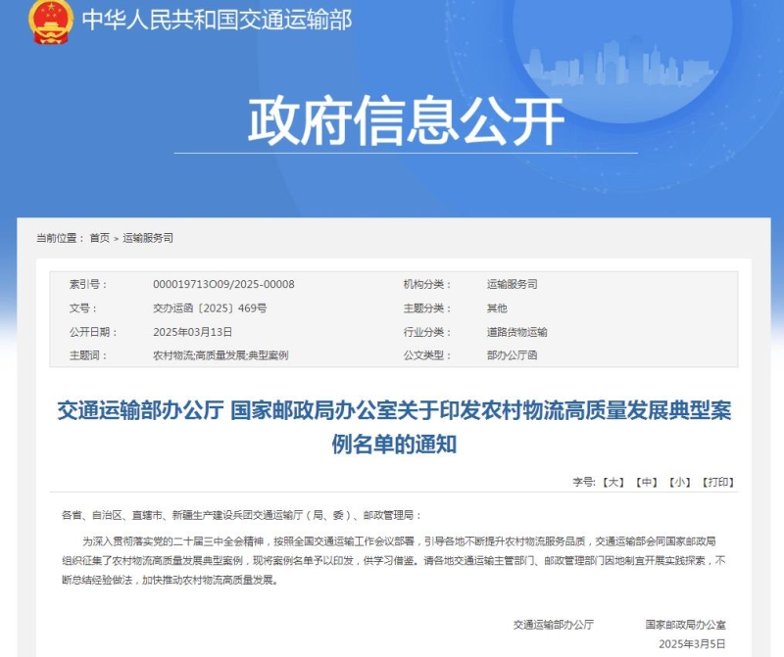Click 运输服务司 in the 机构分类 row
This screenshot has height=657, width=784.
pyautogui.click(x=512, y=285)
